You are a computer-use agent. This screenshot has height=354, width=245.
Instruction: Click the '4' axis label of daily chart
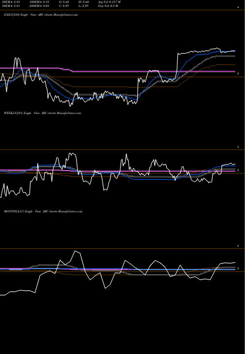tap(238, 7)
